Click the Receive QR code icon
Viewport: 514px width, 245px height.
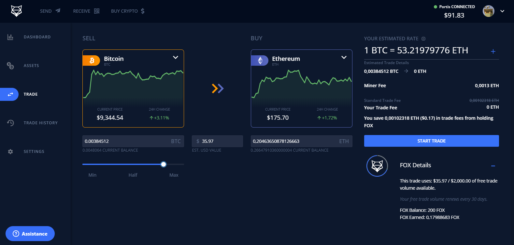point(97,11)
